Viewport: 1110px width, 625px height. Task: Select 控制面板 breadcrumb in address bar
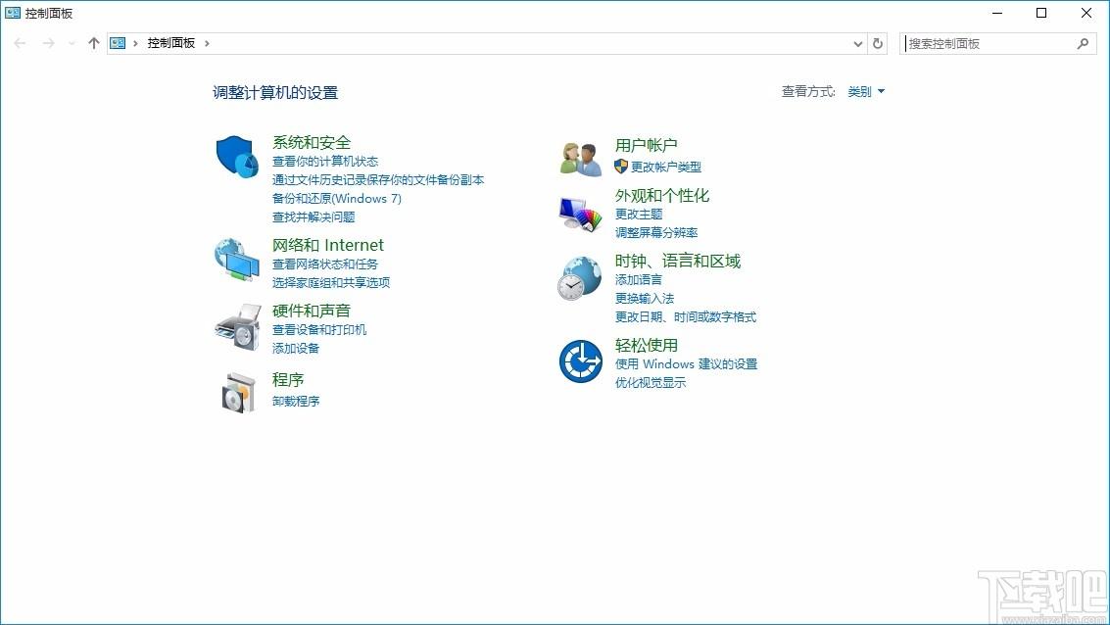[170, 43]
